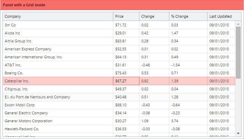Select General Motors Corporation cell
Screen dimensions: 244x139
point(58,121)
